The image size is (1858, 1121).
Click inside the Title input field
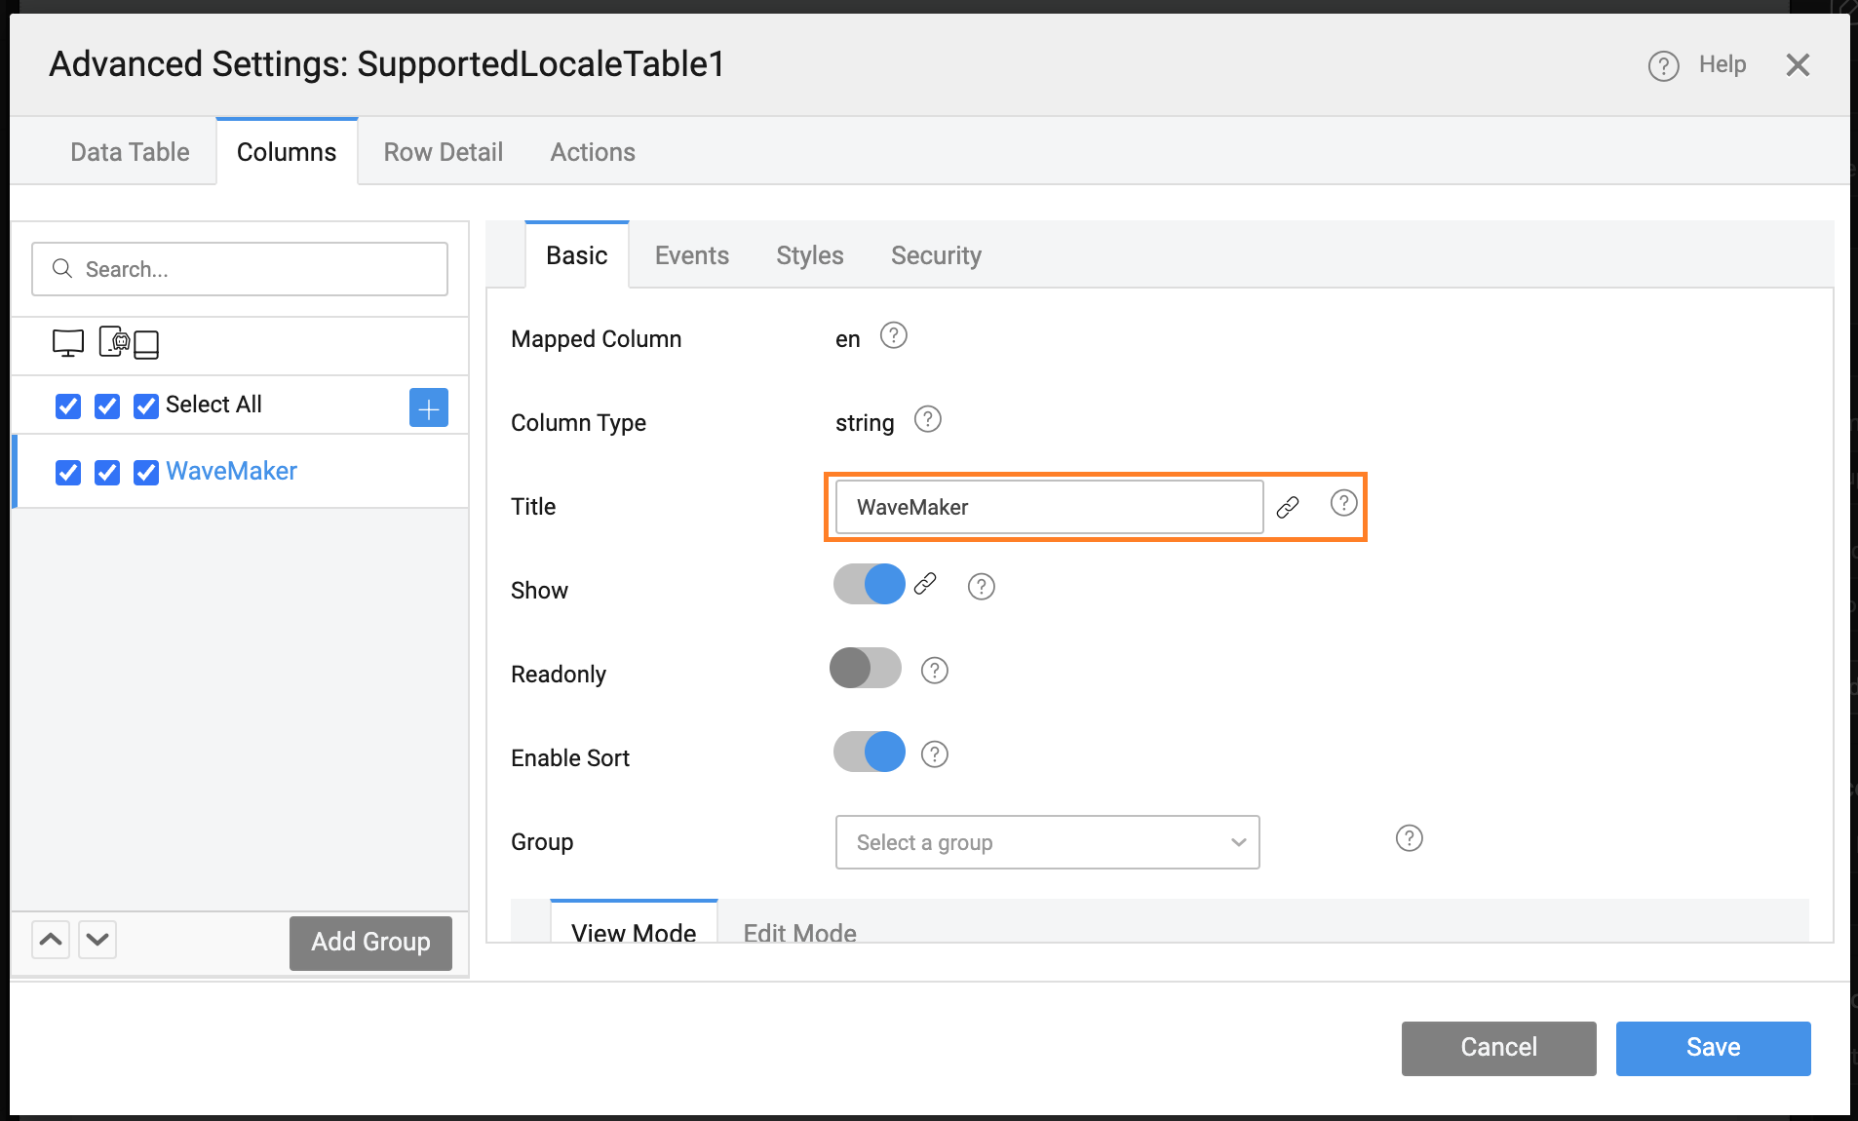pos(1047,506)
